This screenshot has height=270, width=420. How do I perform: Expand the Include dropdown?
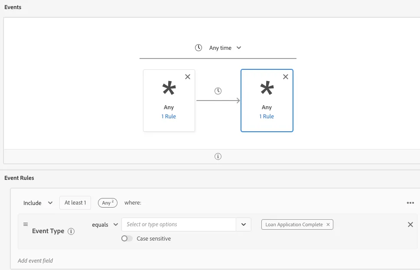[x=38, y=203]
